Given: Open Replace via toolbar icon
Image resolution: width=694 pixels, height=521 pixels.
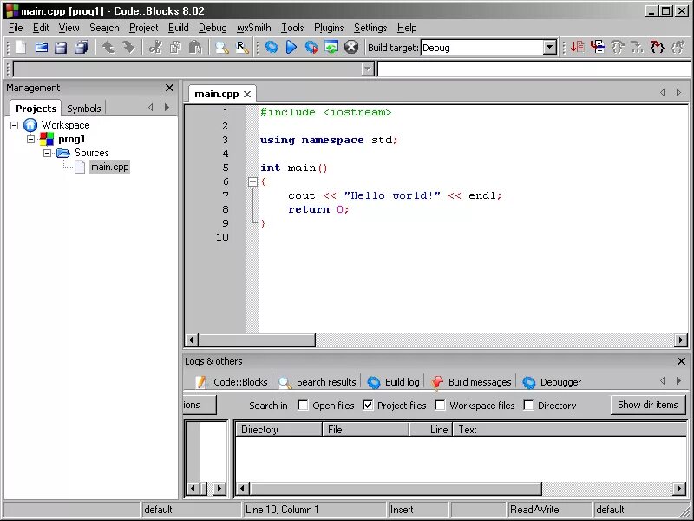Looking at the screenshot, I should coord(242,47).
